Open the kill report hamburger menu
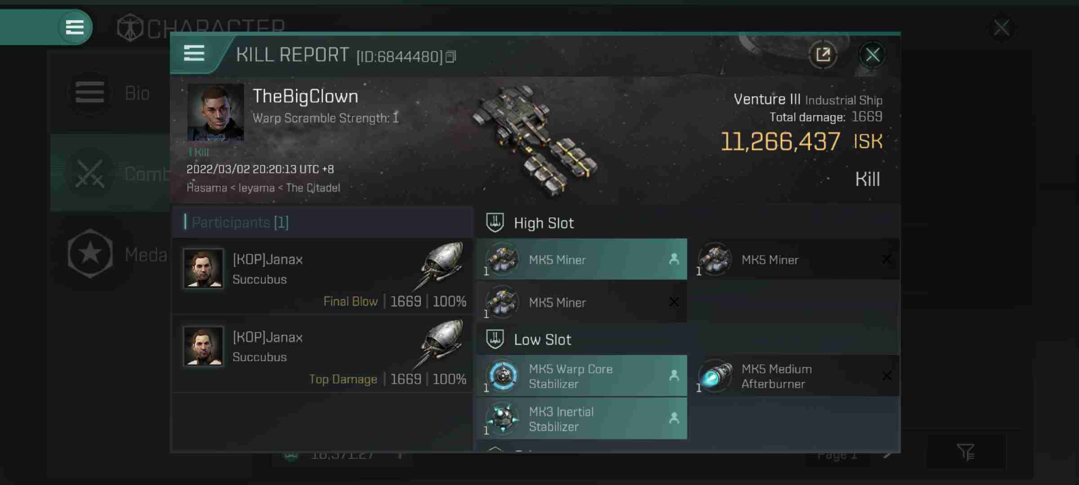Screen dimensions: 1079x485 (x=194, y=53)
